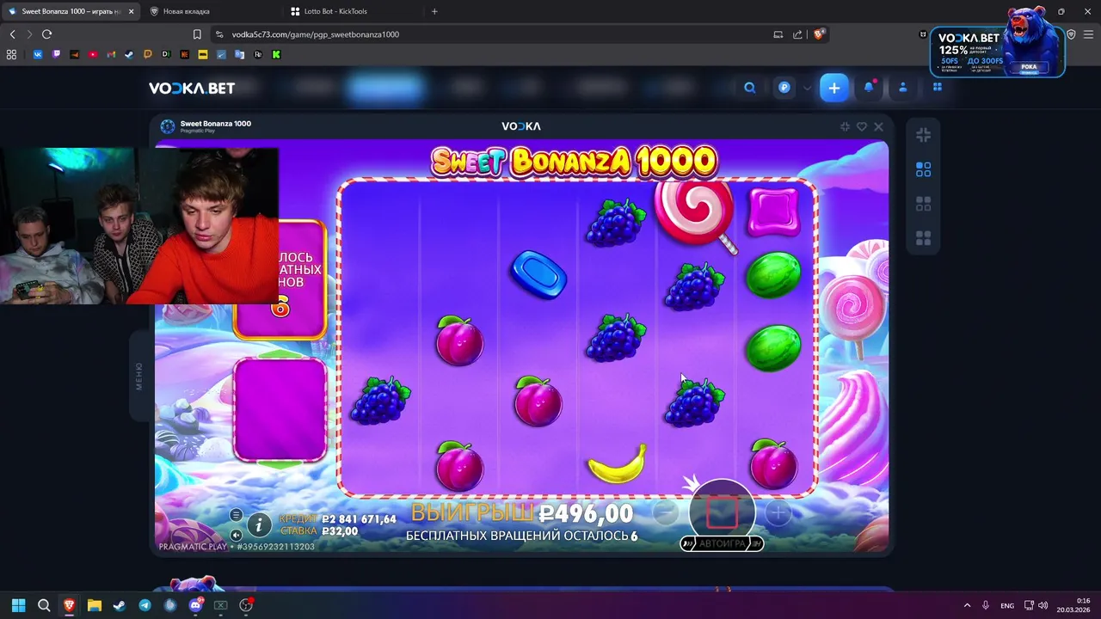Choose the four-game grid layout

point(924,238)
